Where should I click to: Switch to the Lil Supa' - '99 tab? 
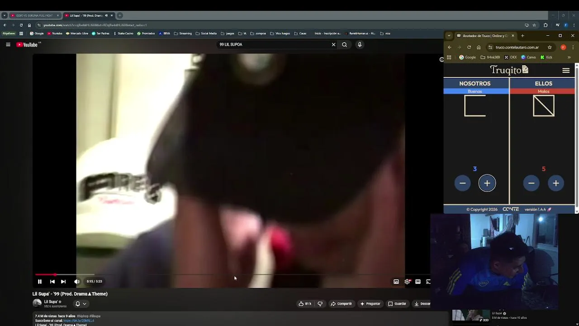pos(88,15)
